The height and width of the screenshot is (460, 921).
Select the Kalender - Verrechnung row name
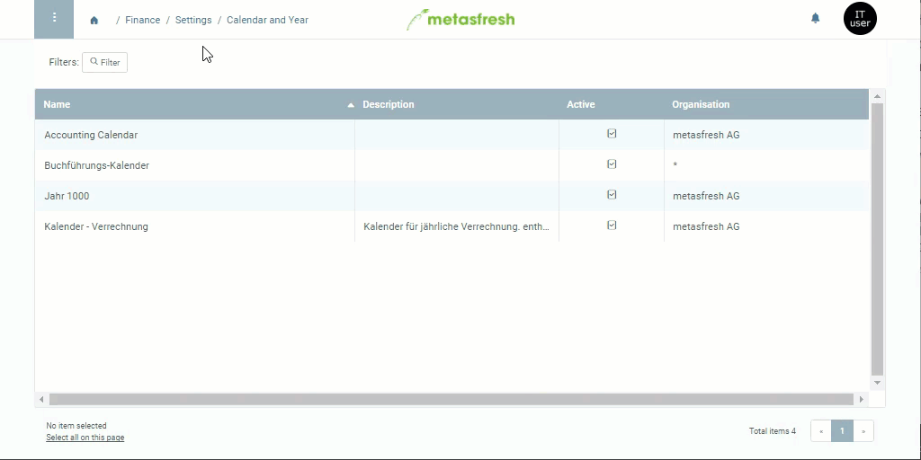[x=96, y=226]
